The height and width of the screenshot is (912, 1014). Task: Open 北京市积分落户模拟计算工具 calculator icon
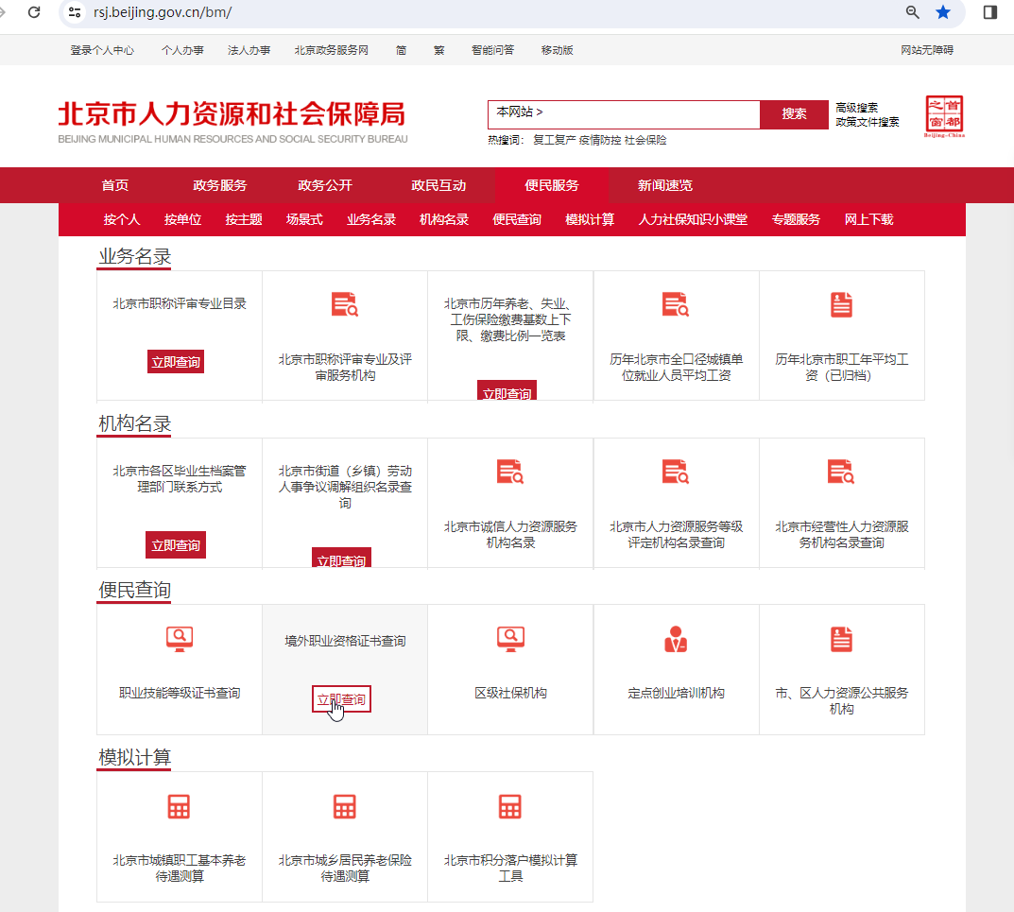[510, 806]
